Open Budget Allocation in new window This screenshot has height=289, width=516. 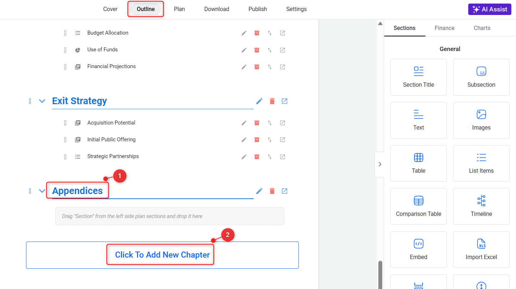pos(282,33)
